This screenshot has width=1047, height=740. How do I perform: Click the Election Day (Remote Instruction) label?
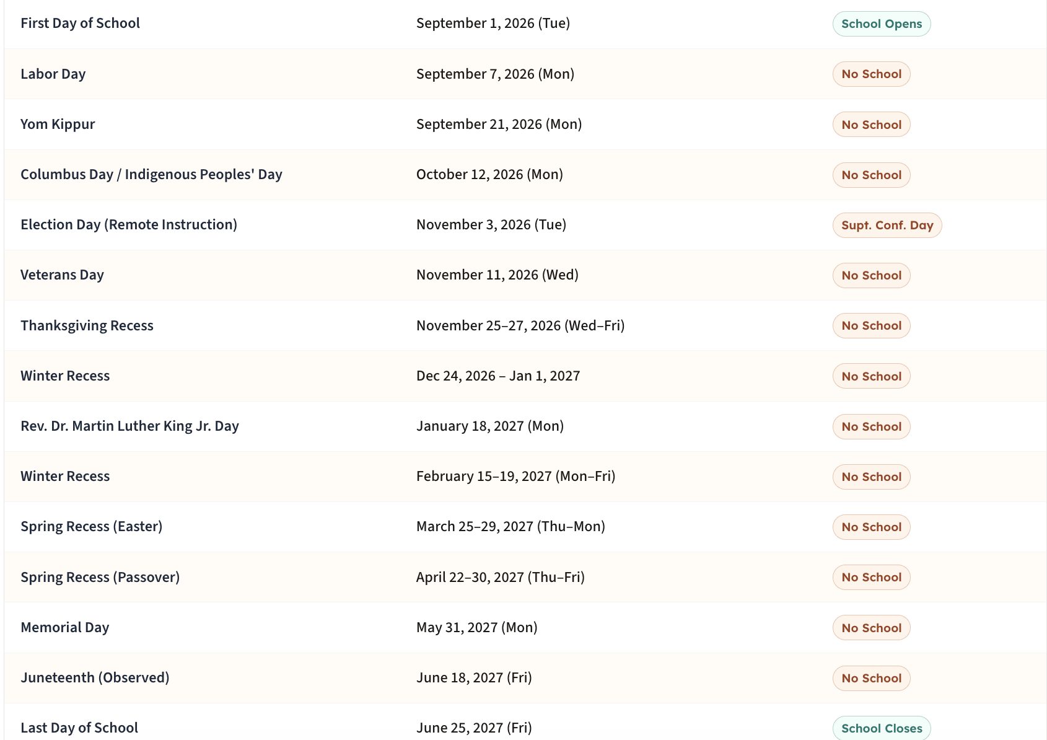(129, 225)
